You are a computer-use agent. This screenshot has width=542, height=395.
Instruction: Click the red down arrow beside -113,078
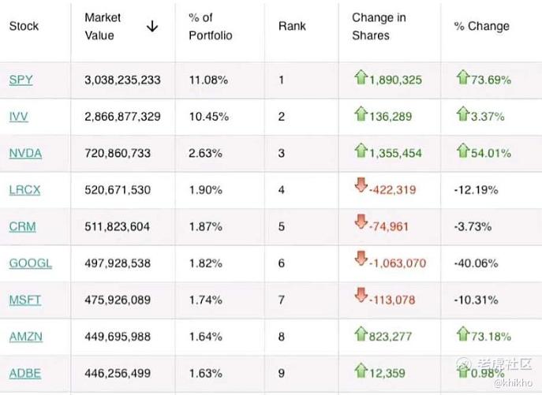(x=361, y=296)
